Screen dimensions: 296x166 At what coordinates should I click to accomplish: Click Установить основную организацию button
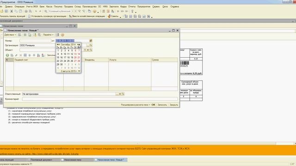pos(47,17)
